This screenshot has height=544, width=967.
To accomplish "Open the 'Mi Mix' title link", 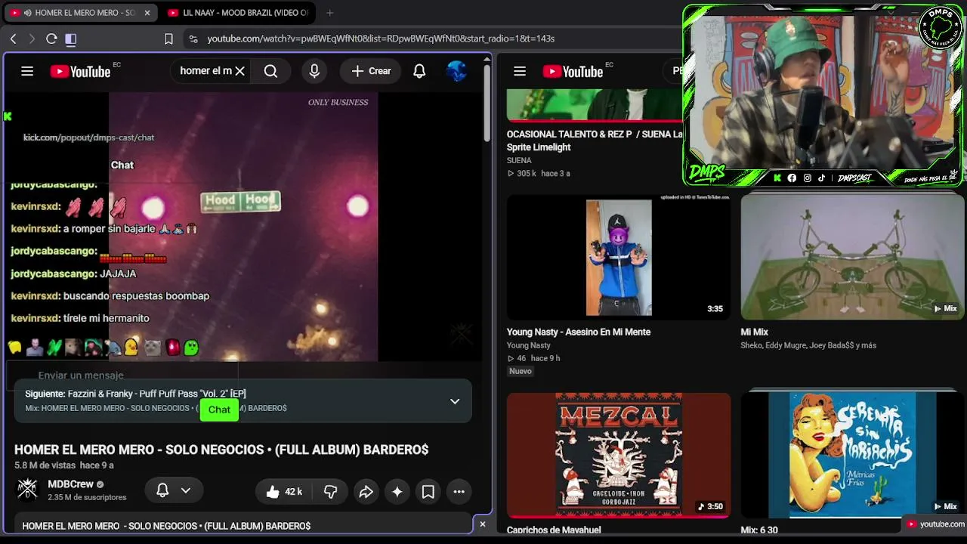I will (x=755, y=332).
